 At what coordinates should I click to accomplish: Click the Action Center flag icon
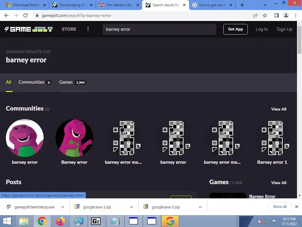coord(274,221)
